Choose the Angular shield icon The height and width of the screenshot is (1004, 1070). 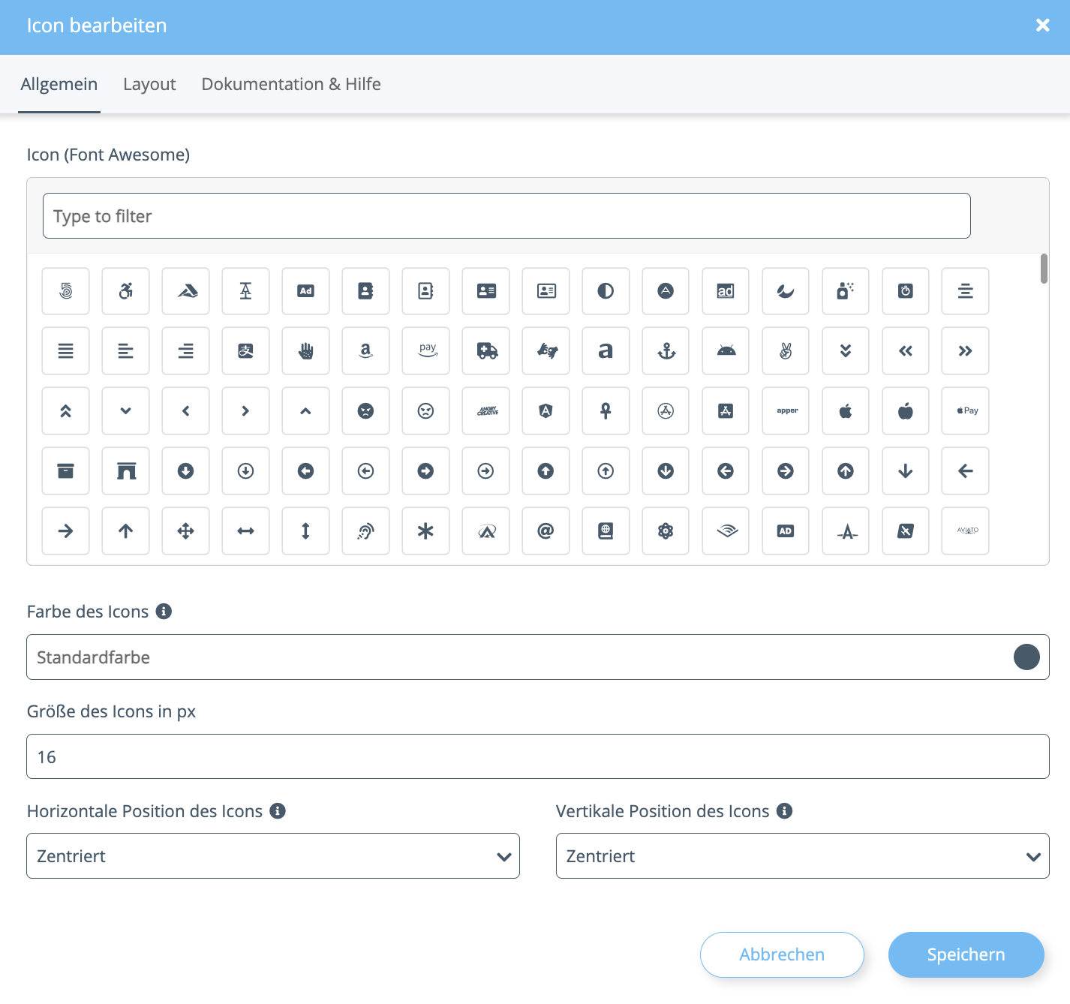(x=546, y=411)
